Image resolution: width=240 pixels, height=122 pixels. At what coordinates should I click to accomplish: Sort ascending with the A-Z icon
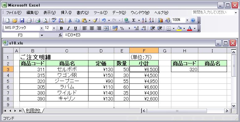point(144,20)
